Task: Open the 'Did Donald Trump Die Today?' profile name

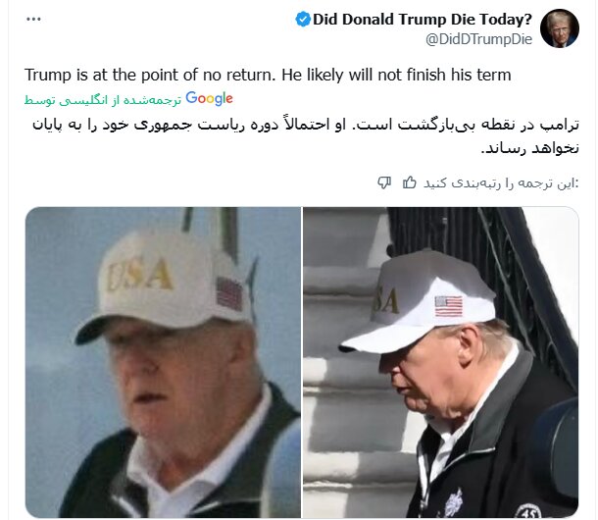Action: tap(423, 19)
